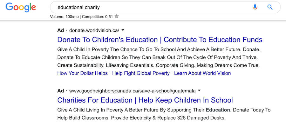The width and height of the screenshot is (286, 126).
Task: Click the donate.worldvision.ca URL text
Action: [94, 30]
